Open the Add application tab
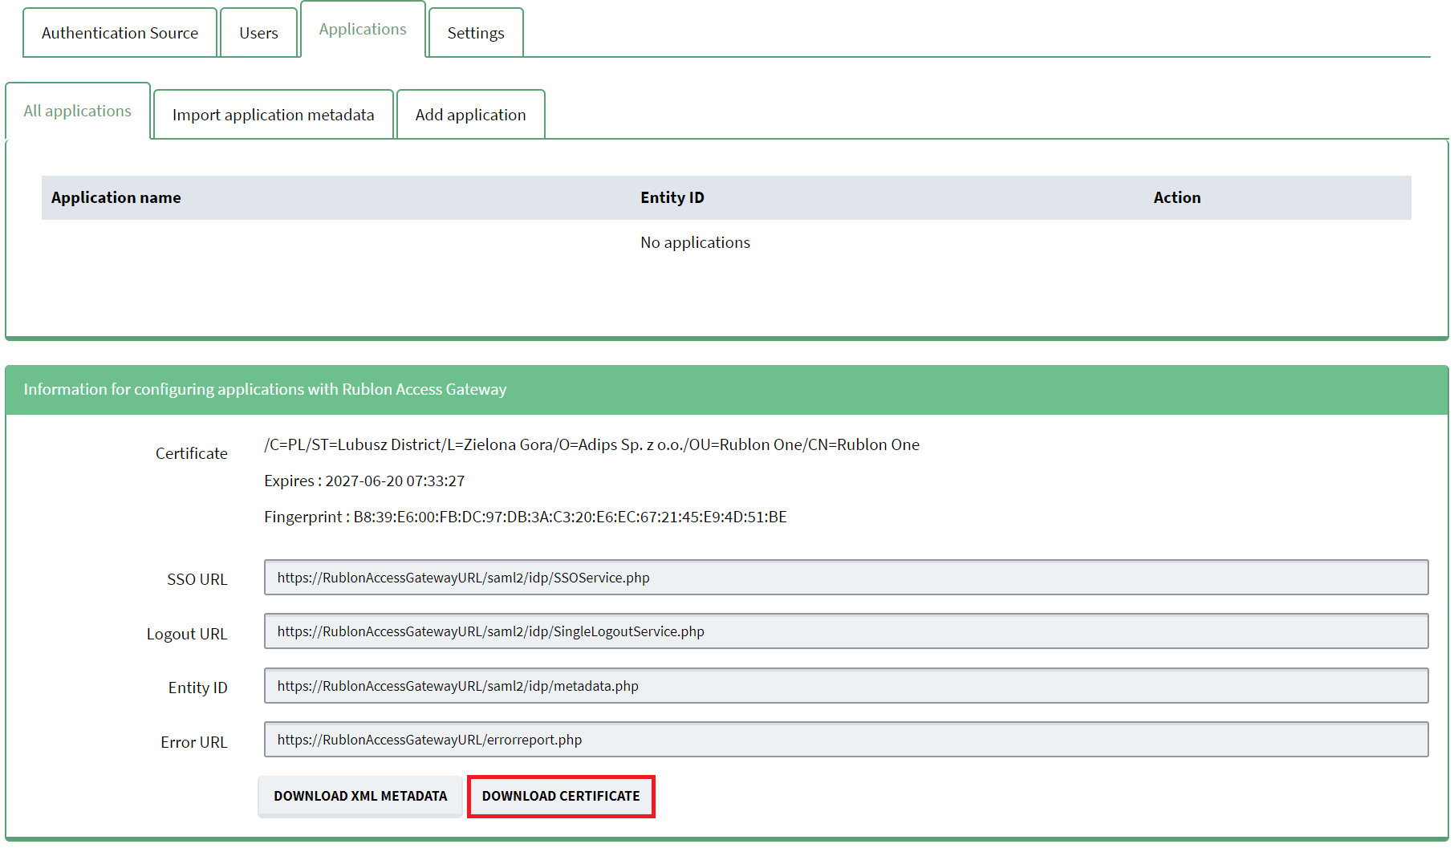 coord(470,115)
